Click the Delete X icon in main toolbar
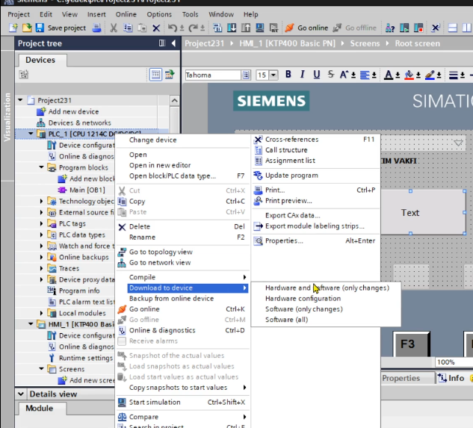Image resolution: width=473 pixels, height=428 pixels. 156,28
